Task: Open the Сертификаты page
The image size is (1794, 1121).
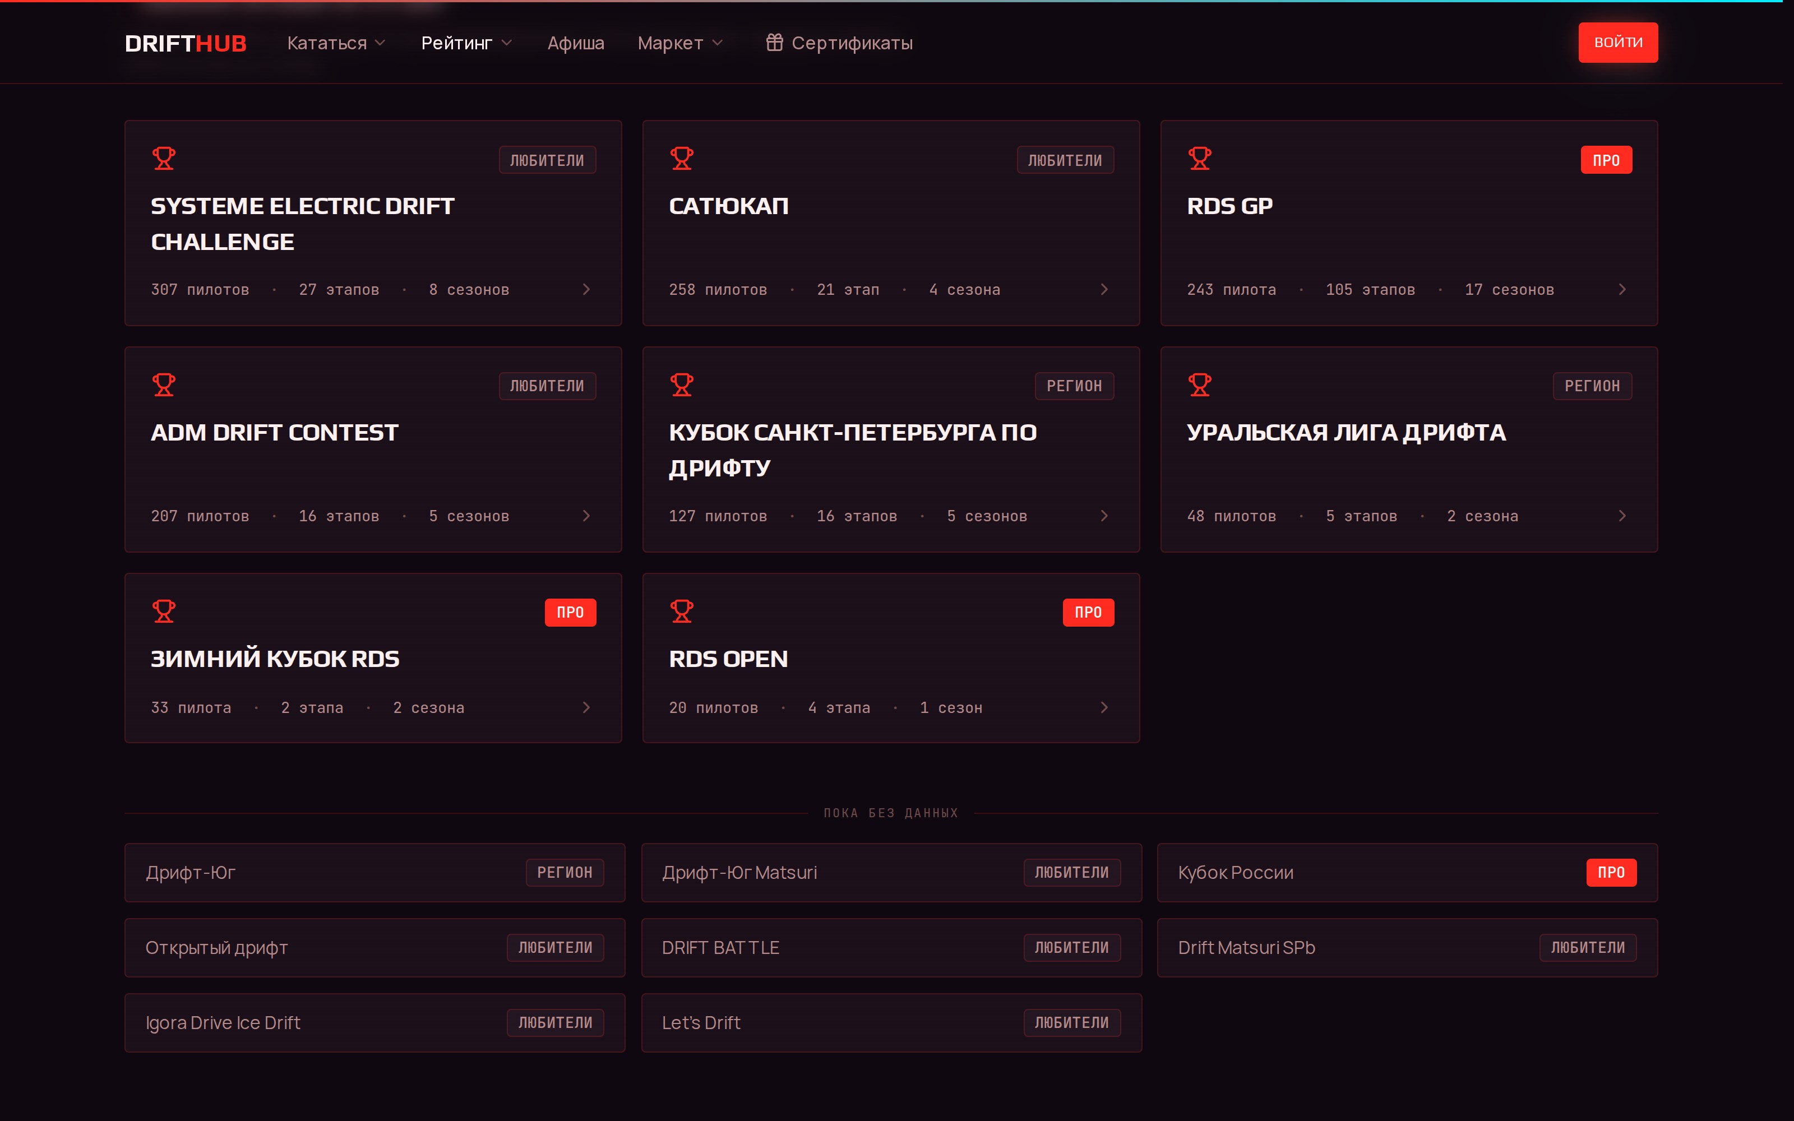Action: (x=839, y=43)
